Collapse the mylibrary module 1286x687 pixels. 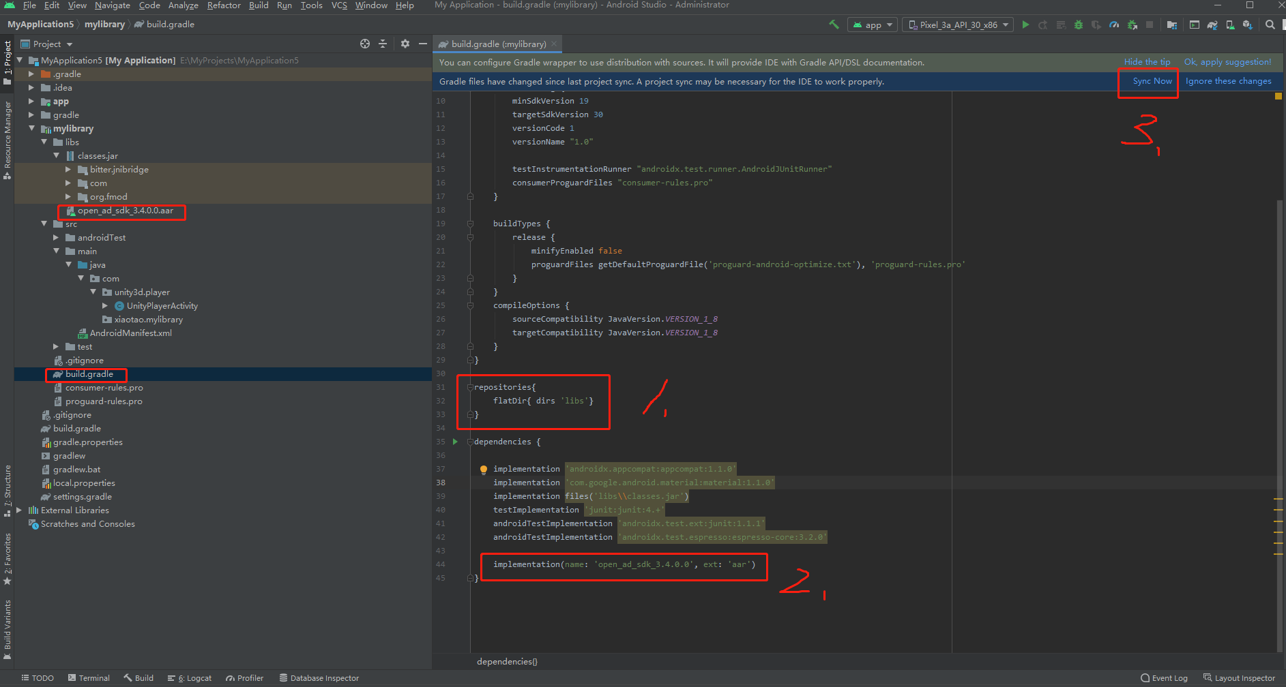click(31, 128)
